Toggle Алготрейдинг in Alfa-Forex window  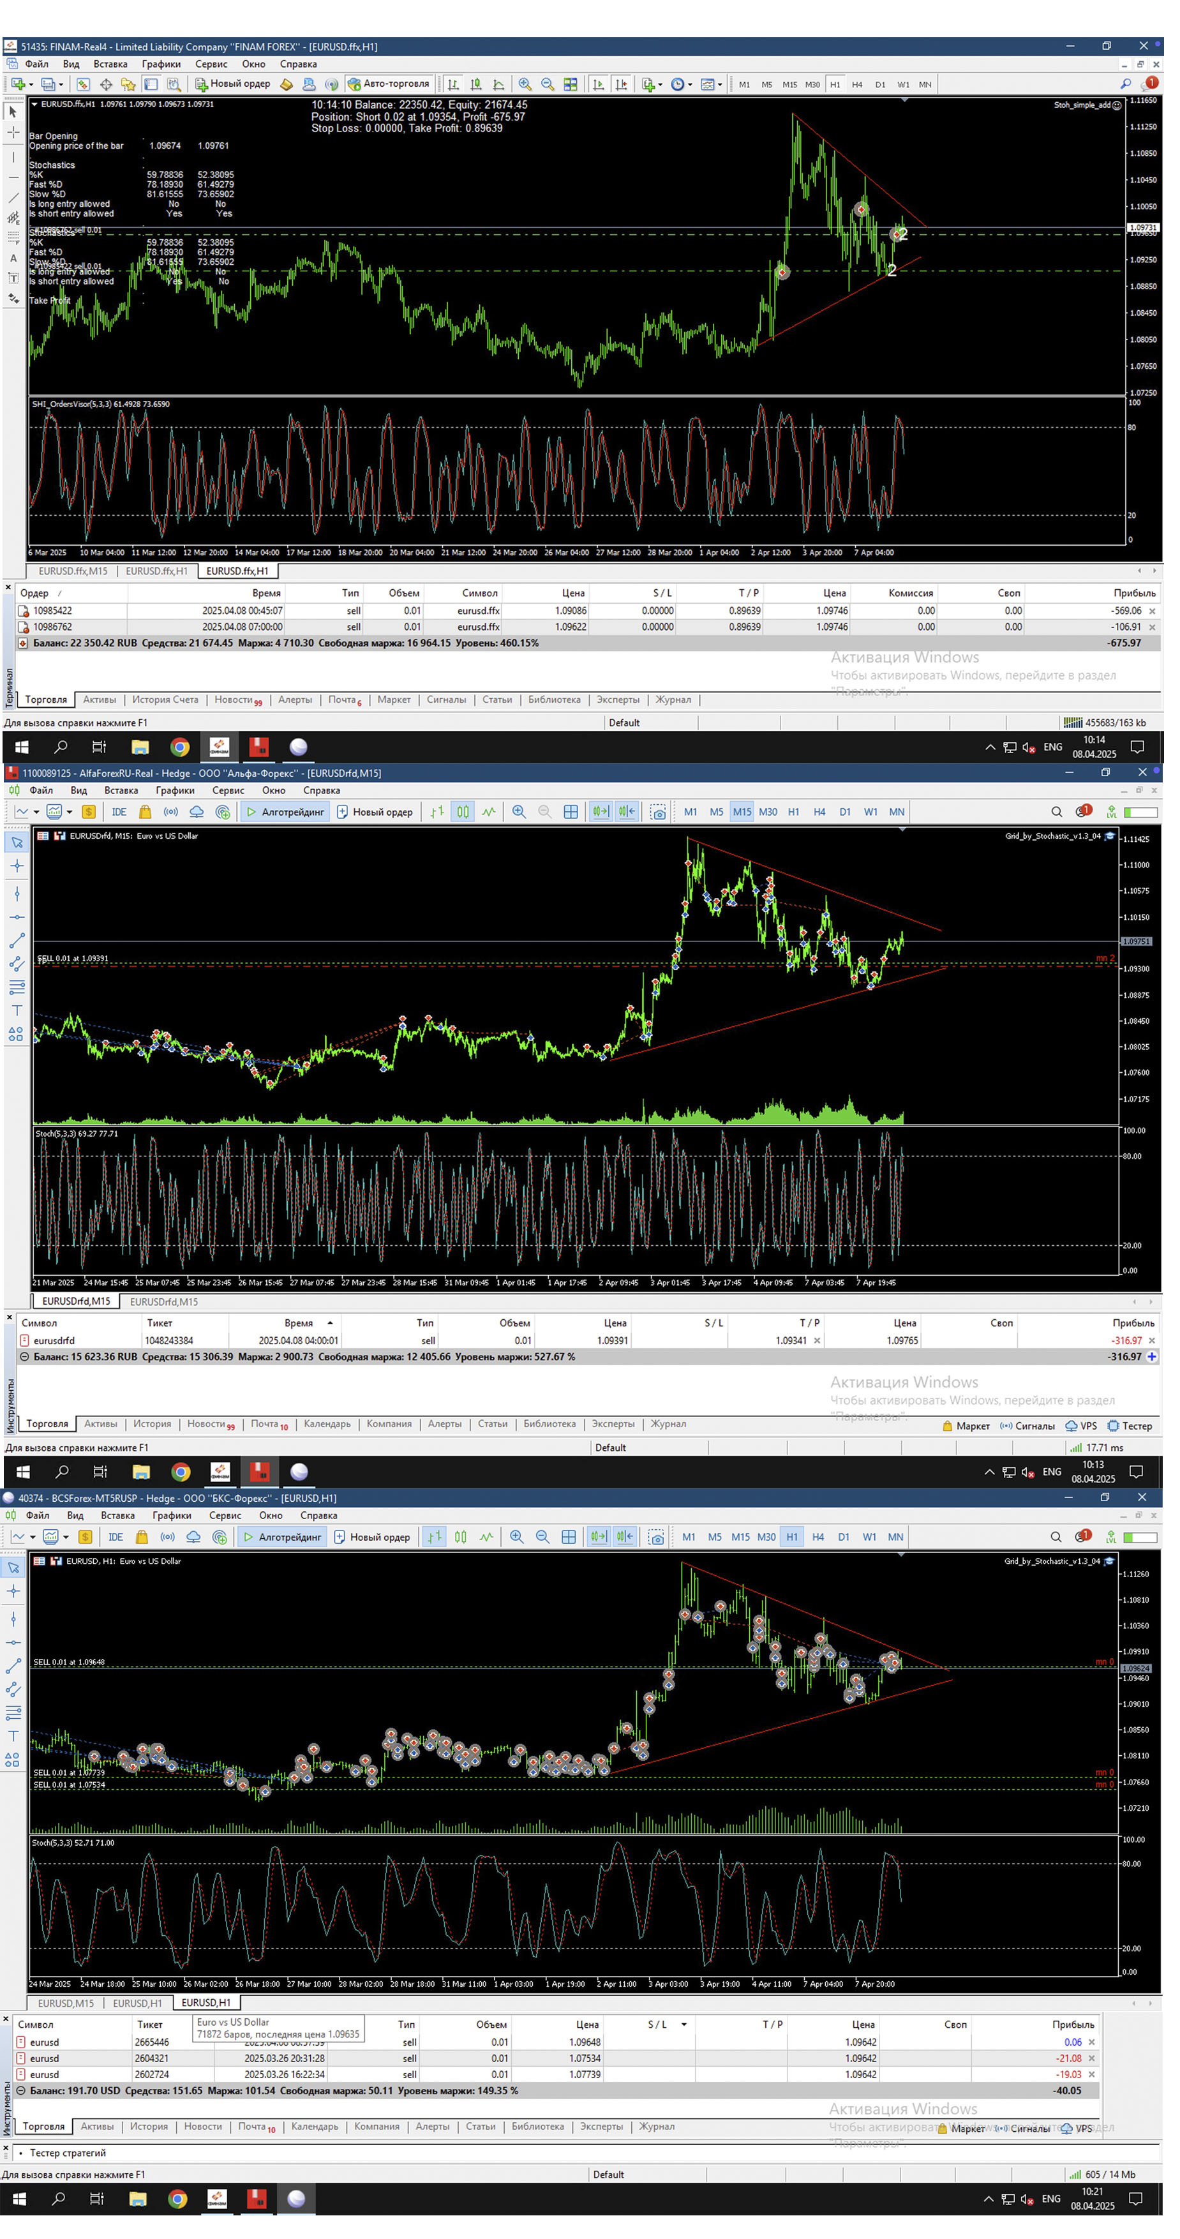(x=284, y=812)
